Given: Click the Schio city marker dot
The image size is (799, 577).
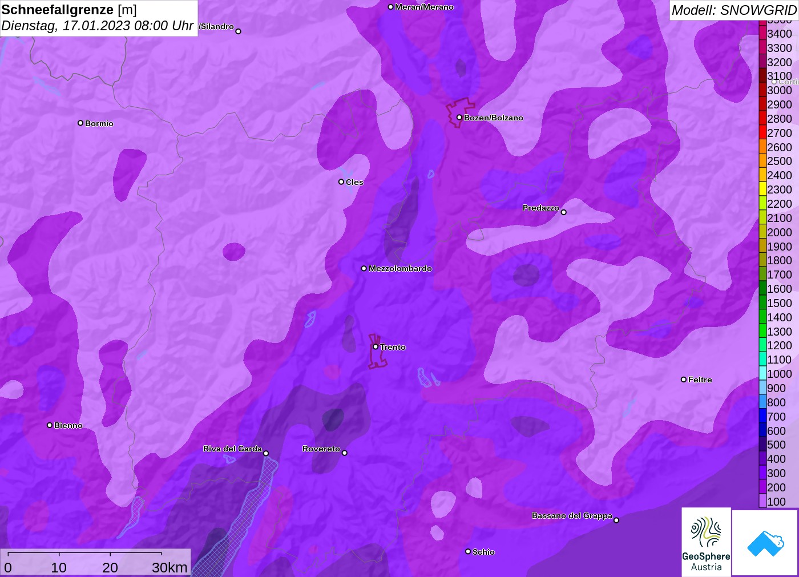Looking at the screenshot, I should tap(468, 551).
